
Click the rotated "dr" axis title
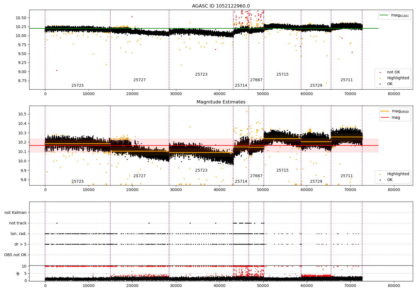[x=18, y=273]
